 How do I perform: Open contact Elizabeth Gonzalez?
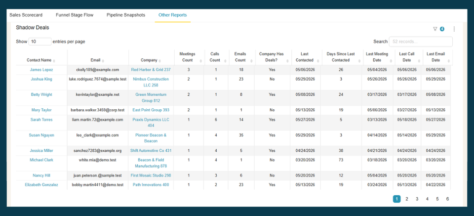41,185
